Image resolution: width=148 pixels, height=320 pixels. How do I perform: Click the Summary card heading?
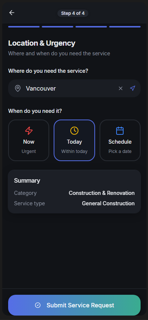pos(27,181)
